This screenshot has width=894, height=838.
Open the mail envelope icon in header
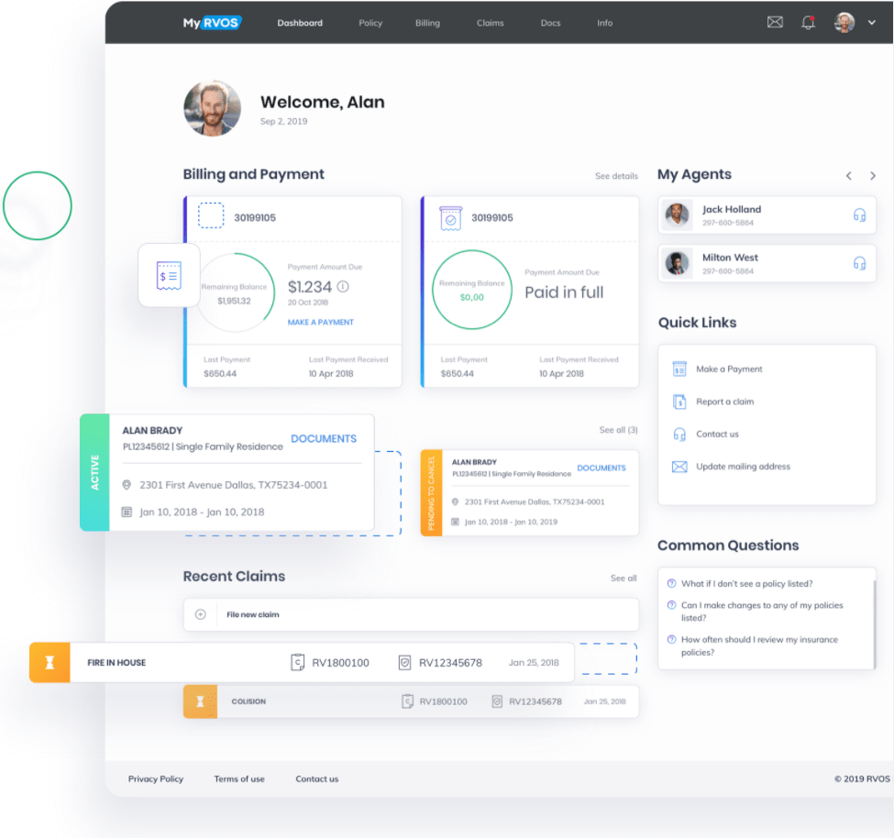coord(775,23)
